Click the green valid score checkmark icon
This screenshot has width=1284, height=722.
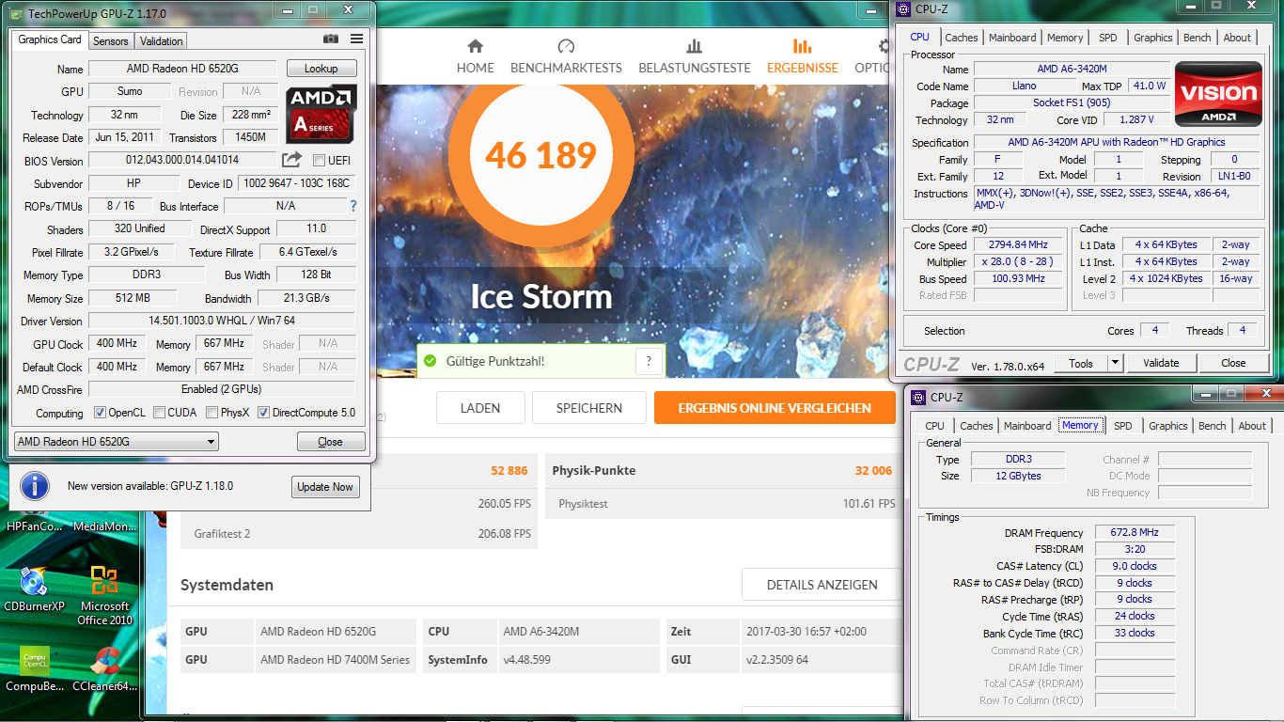431,360
